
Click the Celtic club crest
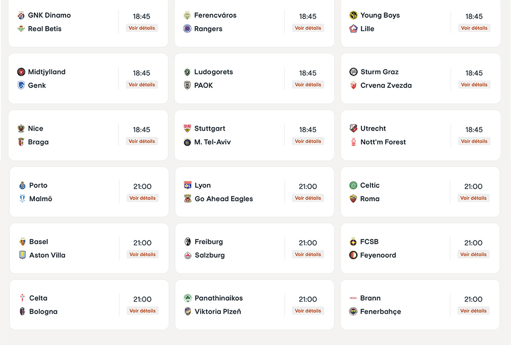coord(353,185)
